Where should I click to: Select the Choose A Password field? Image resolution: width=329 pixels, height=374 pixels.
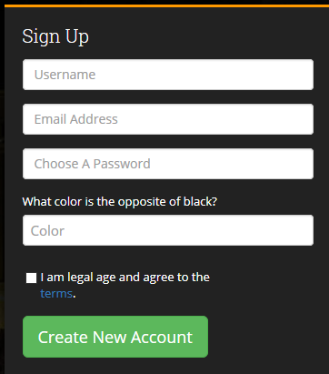pyautogui.click(x=168, y=164)
